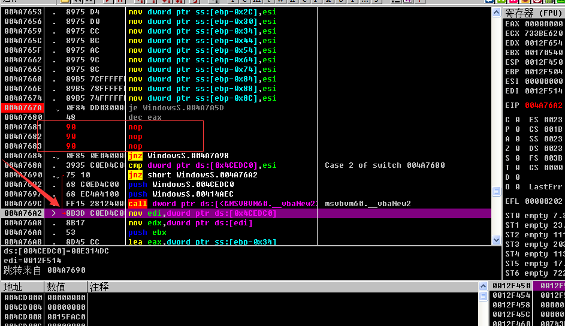The height and width of the screenshot is (326, 565).
Task: Click the 数值 column header in dump
Action: tap(56, 287)
